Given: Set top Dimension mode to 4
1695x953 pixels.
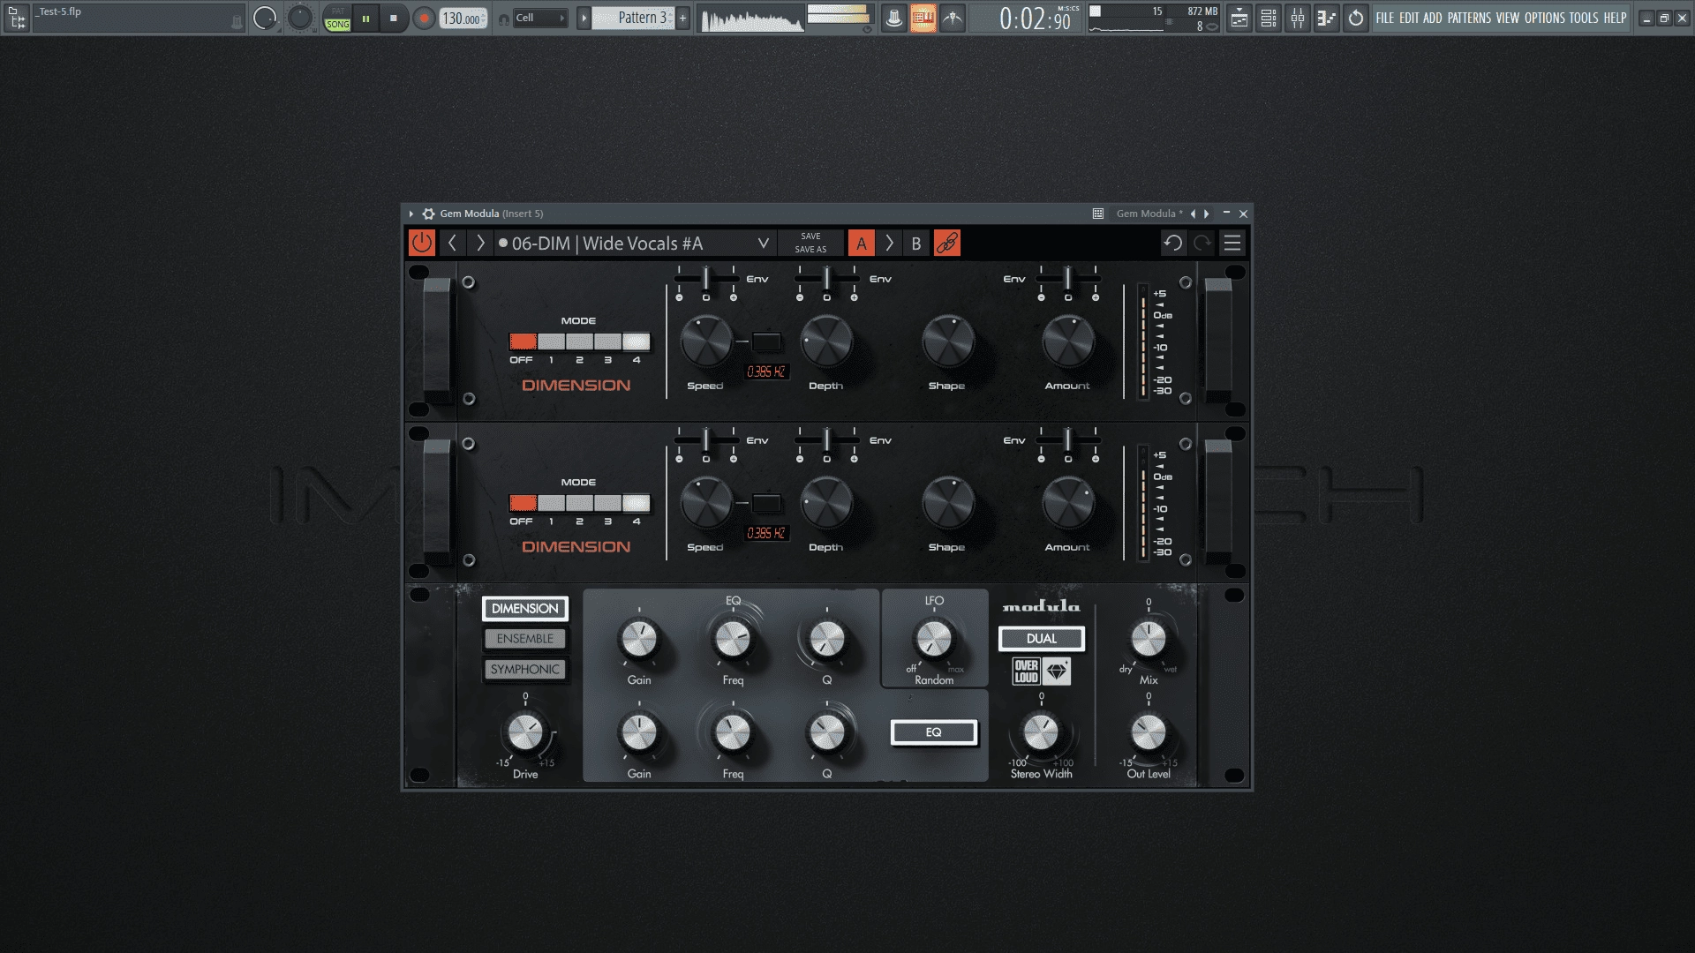Looking at the screenshot, I should 636,341.
